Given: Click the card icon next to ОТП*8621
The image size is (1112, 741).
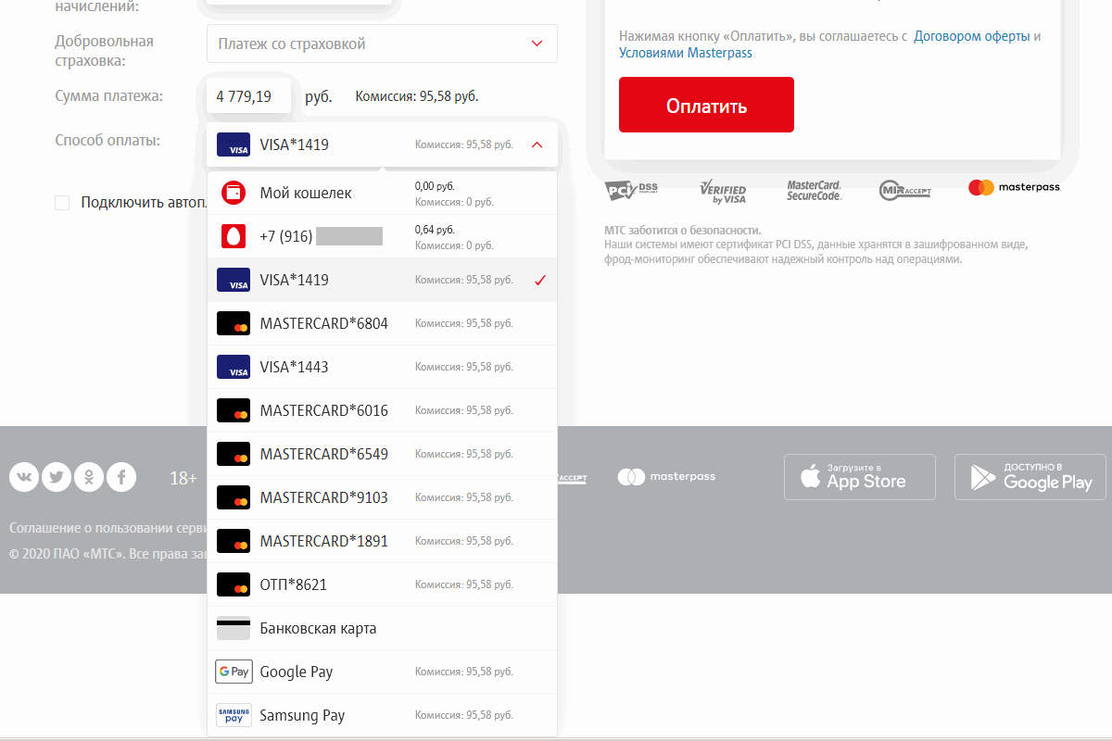Looking at the screenshot, I should point(234,584).
